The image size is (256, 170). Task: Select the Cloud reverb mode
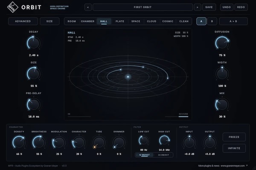(151, 21)
